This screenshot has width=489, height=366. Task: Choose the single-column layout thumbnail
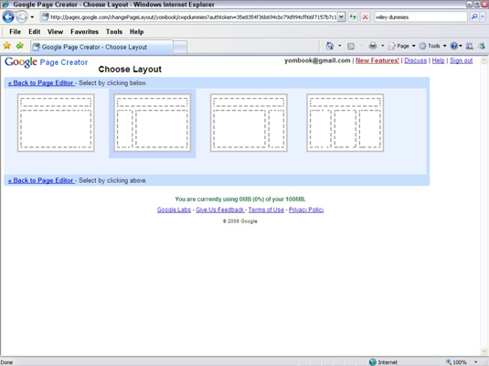(56, 123)
